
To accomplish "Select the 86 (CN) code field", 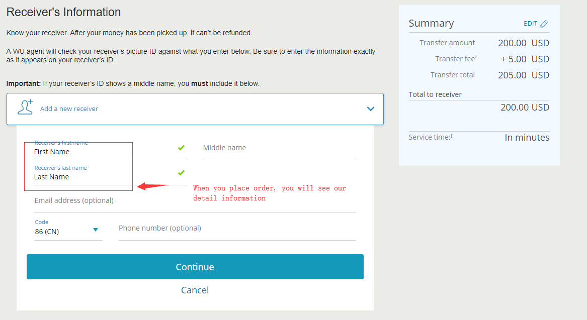I will click(68, 229).
